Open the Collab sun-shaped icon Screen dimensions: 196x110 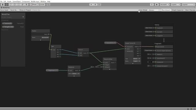(x=152, y=5)
